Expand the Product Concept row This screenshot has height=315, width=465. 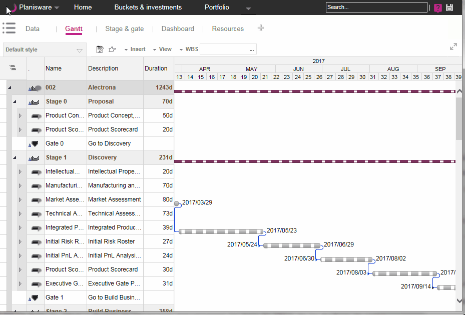(x=20, y=115)
